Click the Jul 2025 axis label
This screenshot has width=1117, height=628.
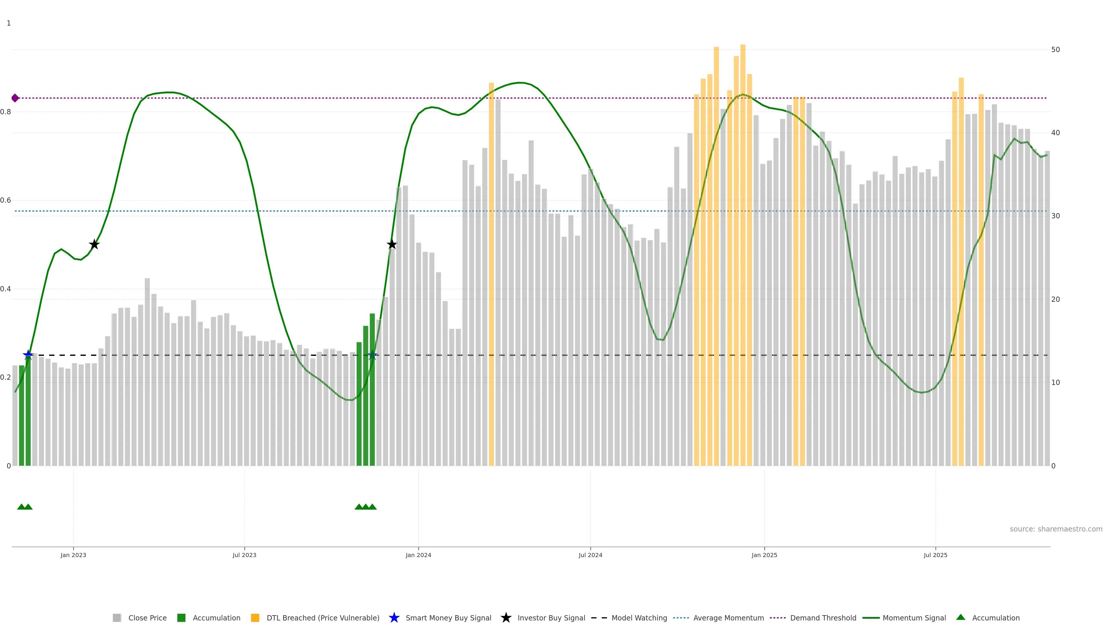pyautogui.click(x=935, y=555)
